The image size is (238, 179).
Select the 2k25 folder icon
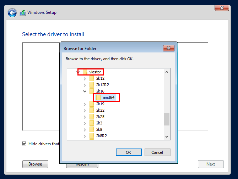point(92,117)
